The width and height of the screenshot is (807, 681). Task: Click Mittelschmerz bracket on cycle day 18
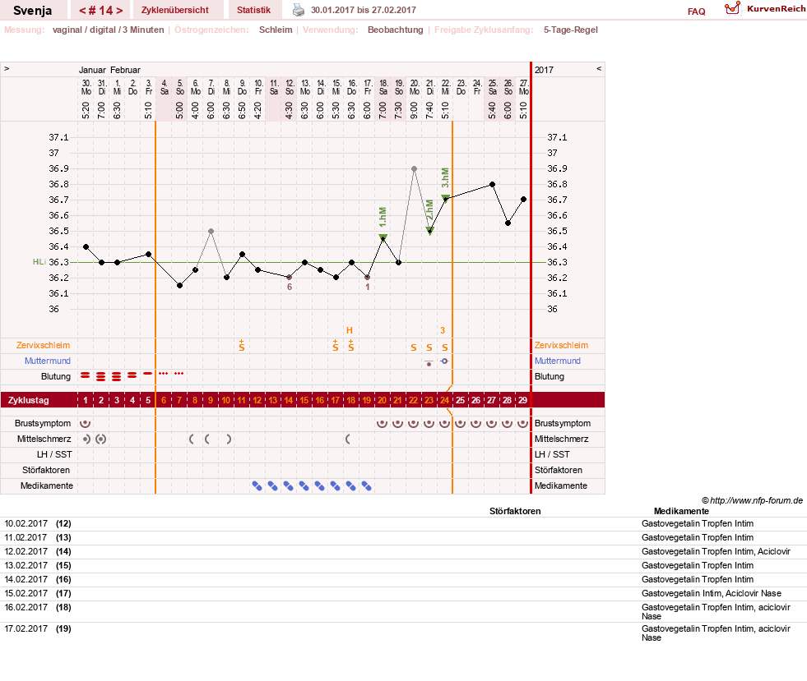click(348, 439)
